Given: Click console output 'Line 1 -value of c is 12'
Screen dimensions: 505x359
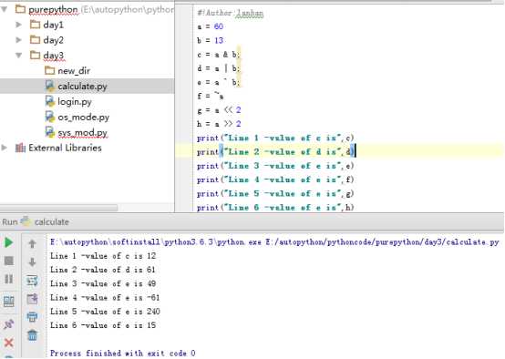Looking at the screenshot, I should pyautogui.click(x=103, y=256).
